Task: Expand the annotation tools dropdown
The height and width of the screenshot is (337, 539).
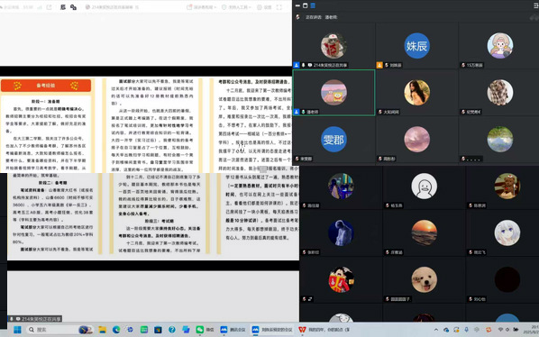Action: click(236, 7)
